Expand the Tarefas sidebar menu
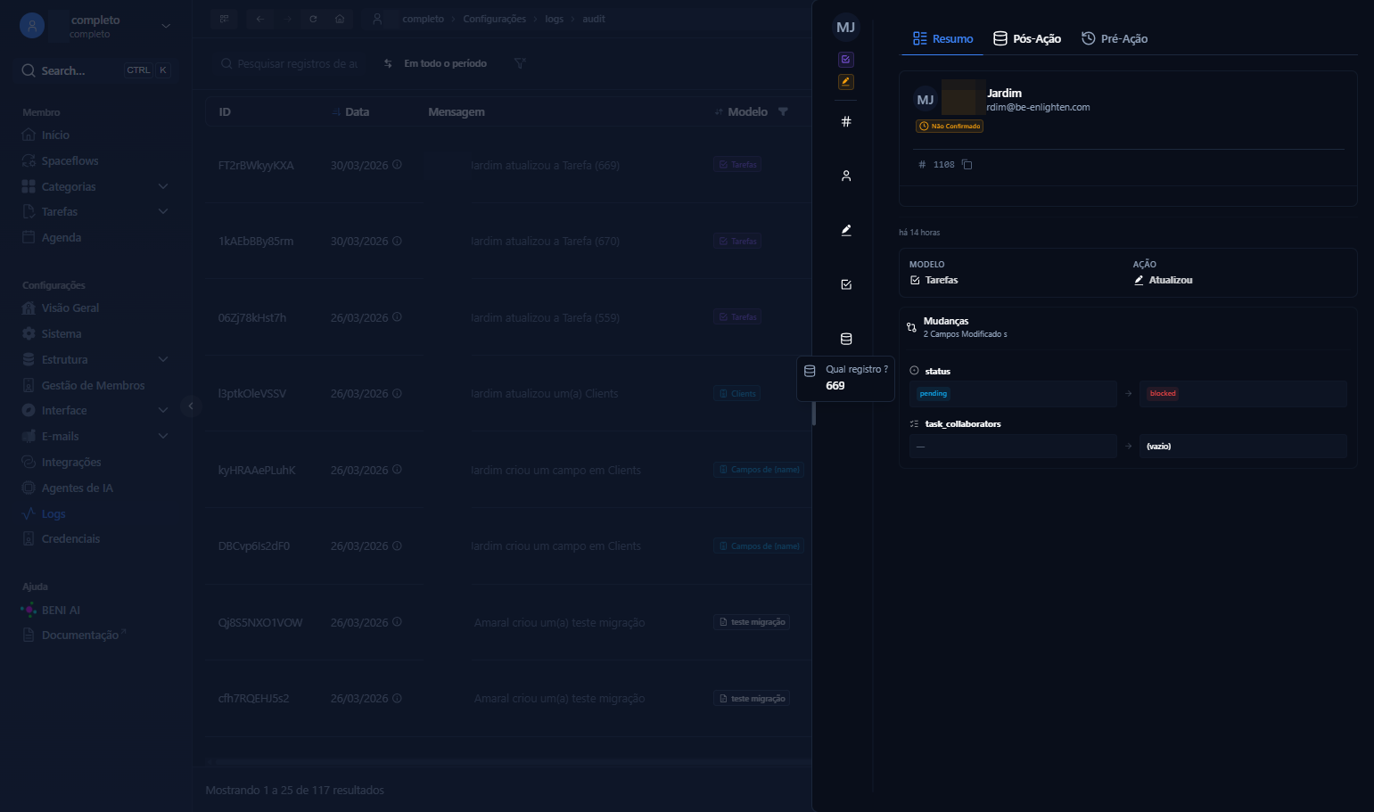This screenshot has height=812, width=1374. pyautogui.click(x=163, y=211)
